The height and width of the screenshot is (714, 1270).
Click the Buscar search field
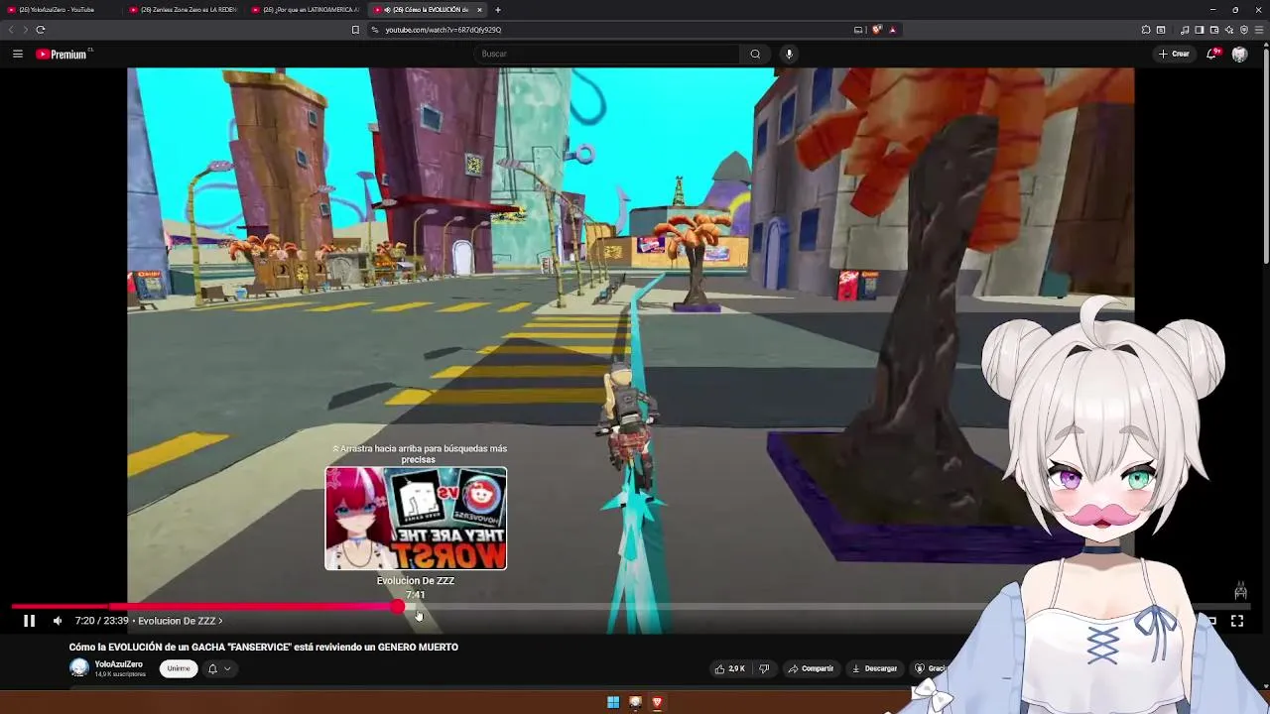point(608,54)
